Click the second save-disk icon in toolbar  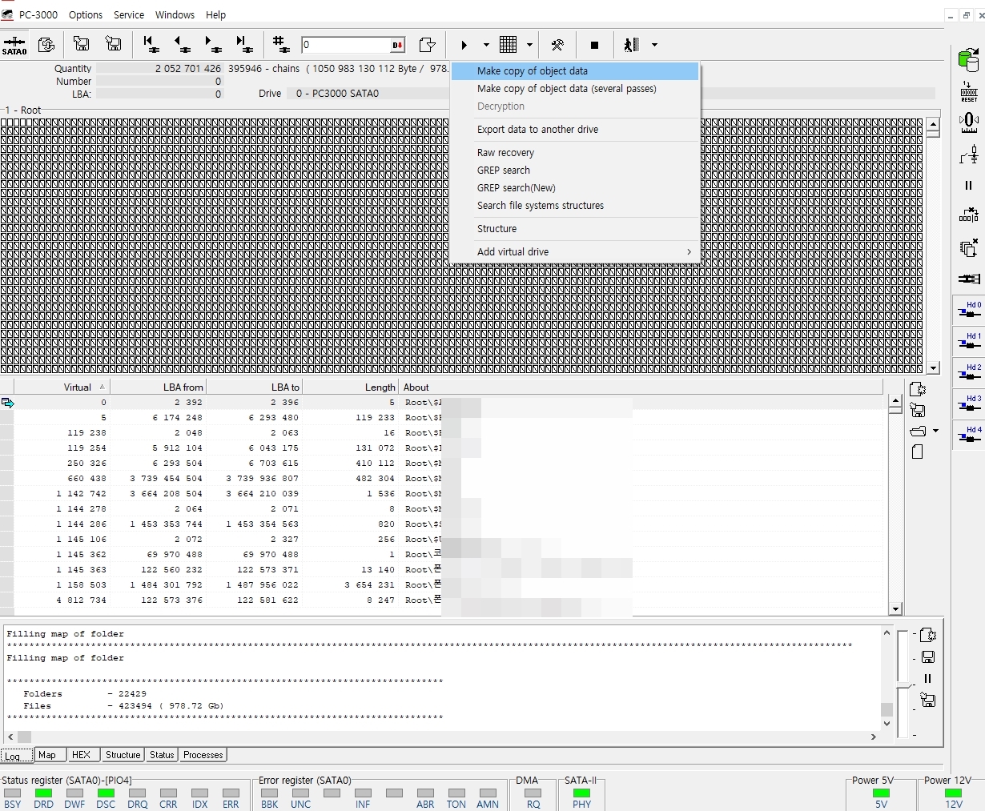click(x=114, y=44)
